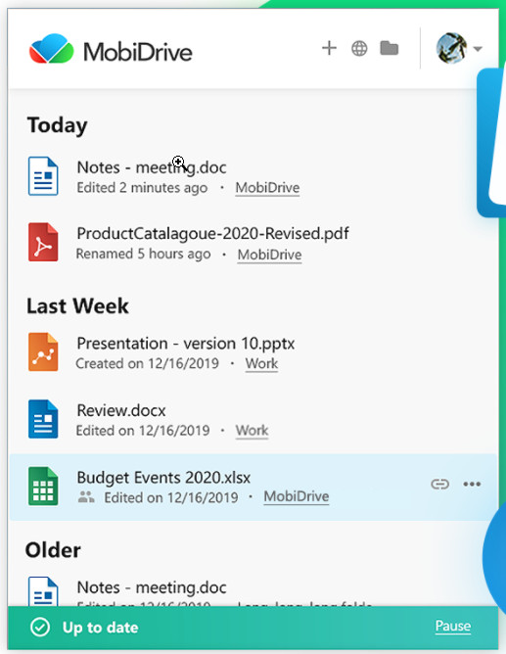Click the Up to date status text
The height and width of the screenshot is (654, 506).
[100, 628]
